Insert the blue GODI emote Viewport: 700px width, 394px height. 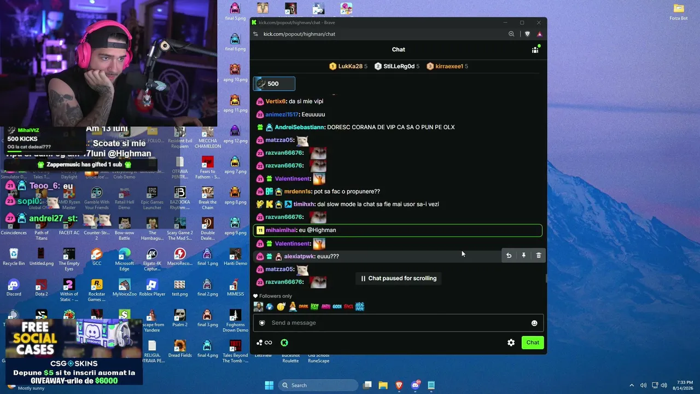click(337, 306)
